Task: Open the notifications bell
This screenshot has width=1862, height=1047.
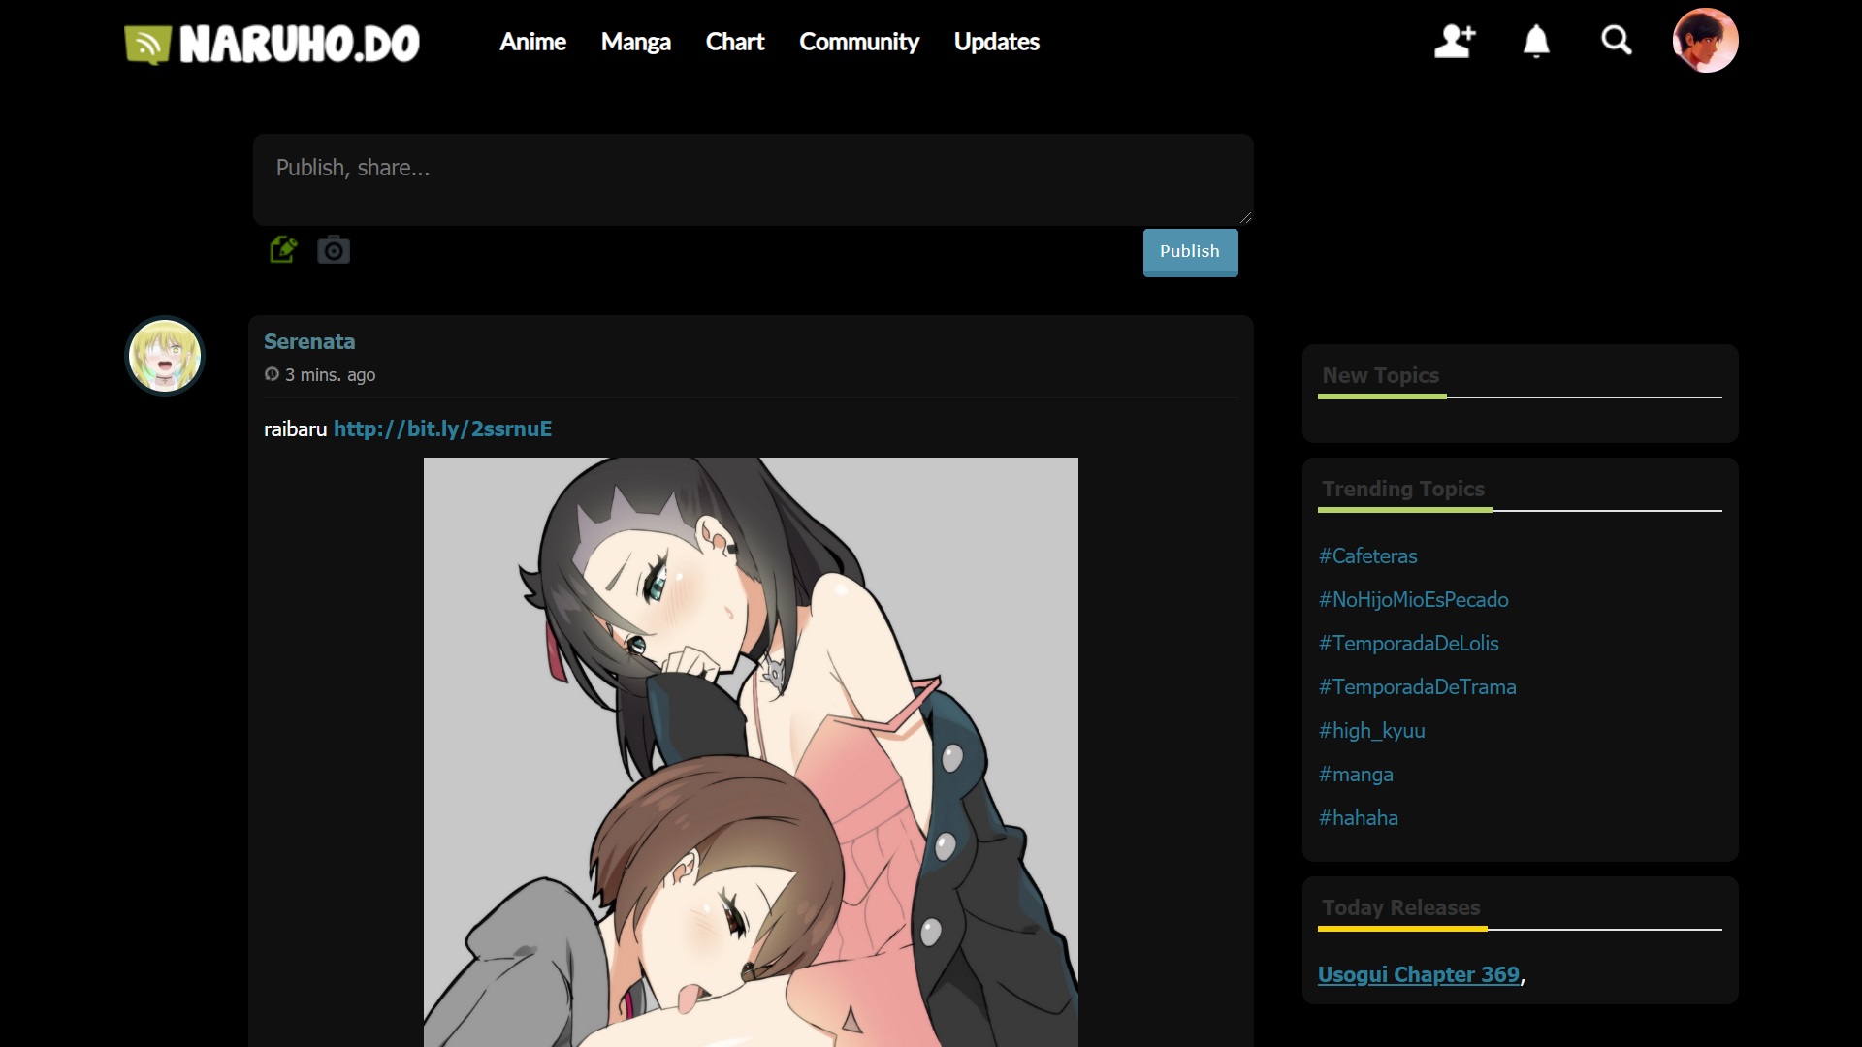Action: (1536, 41)
